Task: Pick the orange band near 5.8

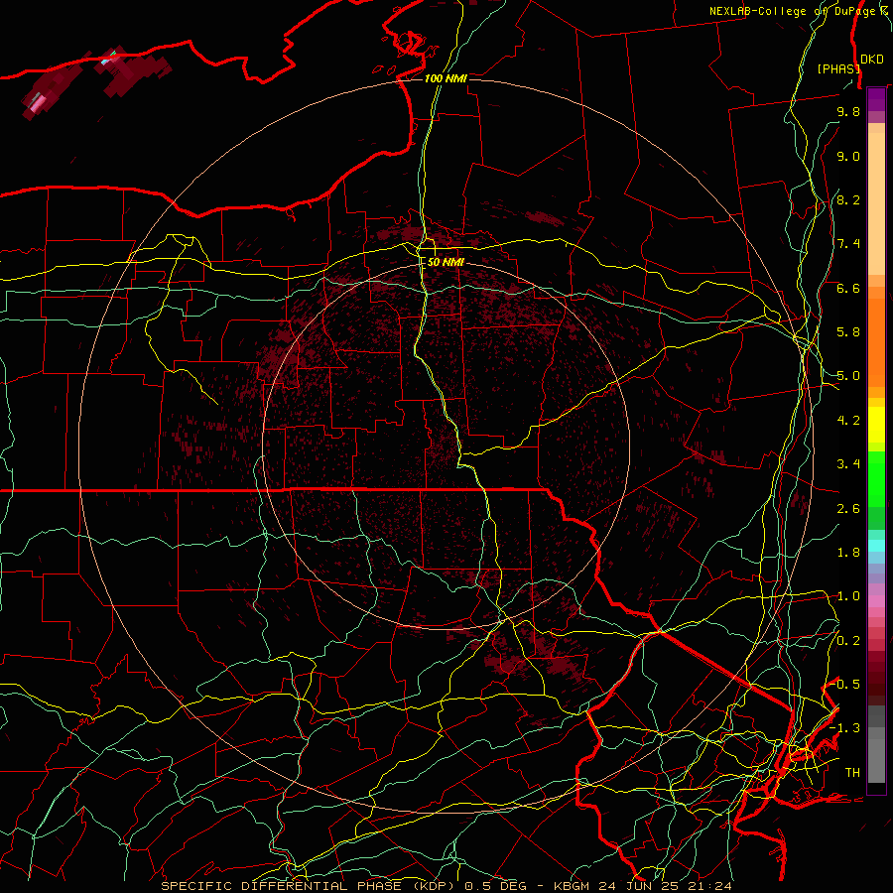Action: pos(876,341)
